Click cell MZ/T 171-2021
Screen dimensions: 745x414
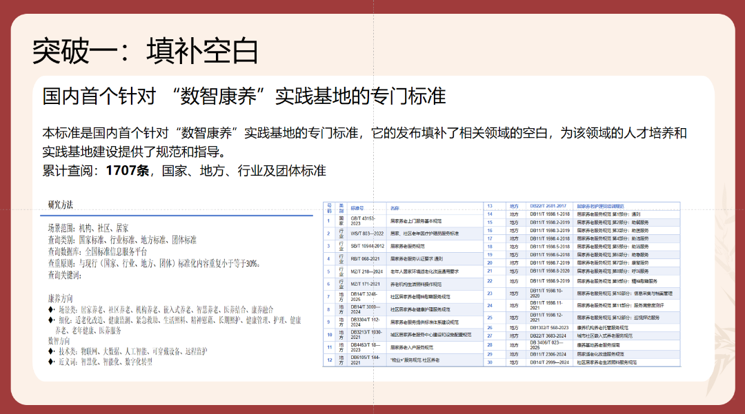tap(365, 284)
